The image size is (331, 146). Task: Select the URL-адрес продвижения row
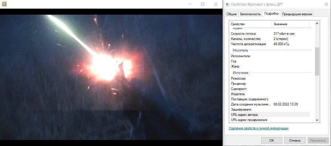[x=270, y=120]
